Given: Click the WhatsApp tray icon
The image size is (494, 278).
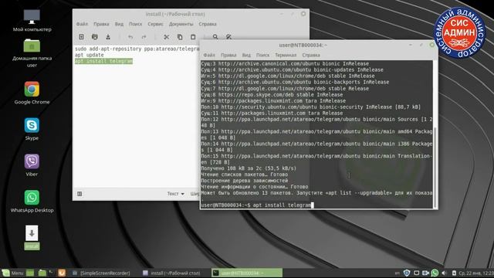Looking at the screenshot, I should 435,273.
